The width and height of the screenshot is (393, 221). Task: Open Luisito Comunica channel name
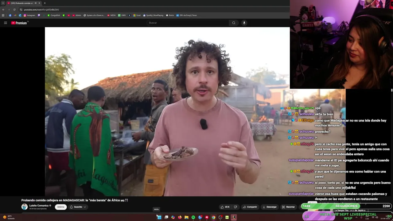pyautogui.click(x=39, y=206)
